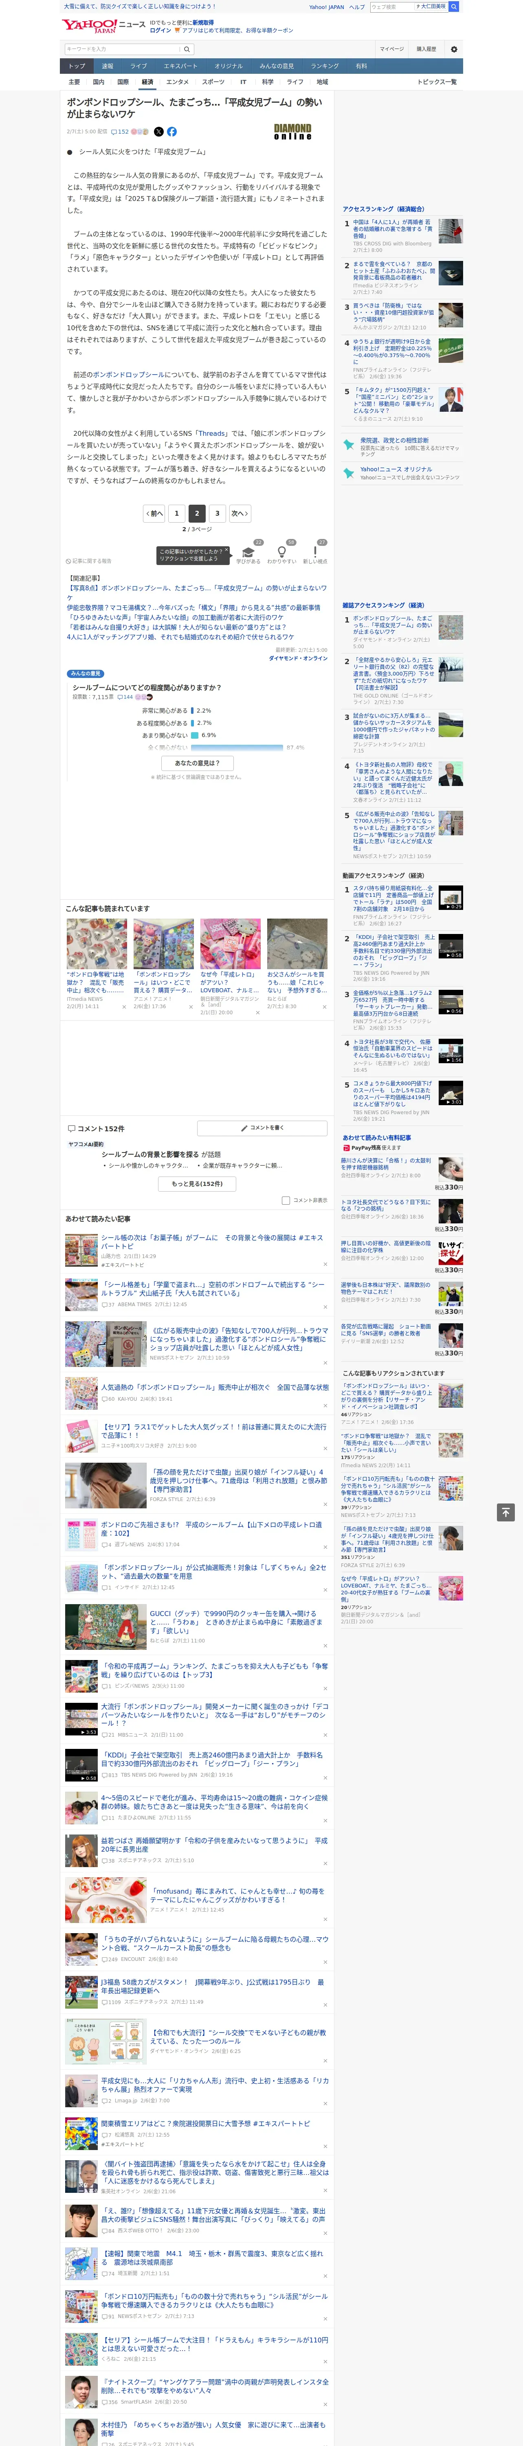This screenshot has width=523, height=2446.
Task: Click the コメントを書く pencil button
Action: pos(262,1128)
